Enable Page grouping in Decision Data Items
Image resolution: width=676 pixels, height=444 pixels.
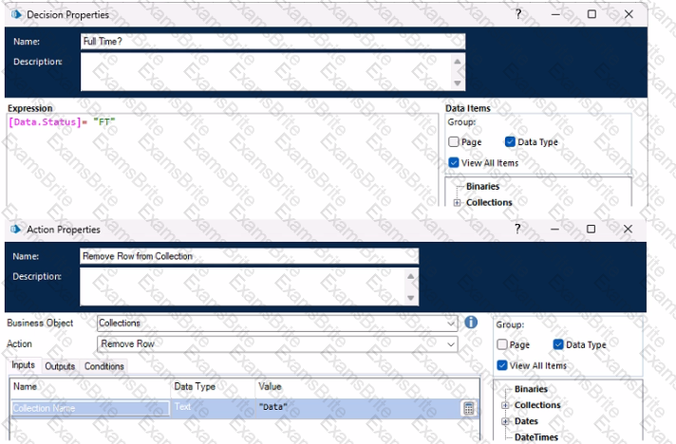pyautogui.click(x=454, y=142)
